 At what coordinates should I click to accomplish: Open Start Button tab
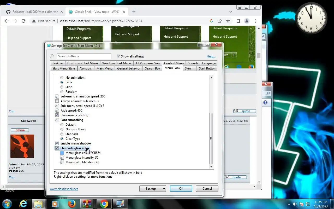point(207,68)
